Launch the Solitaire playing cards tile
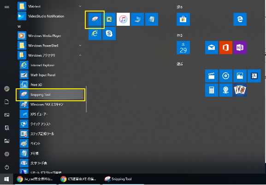This screenshot has width=266, height=185. click(240, 90)
